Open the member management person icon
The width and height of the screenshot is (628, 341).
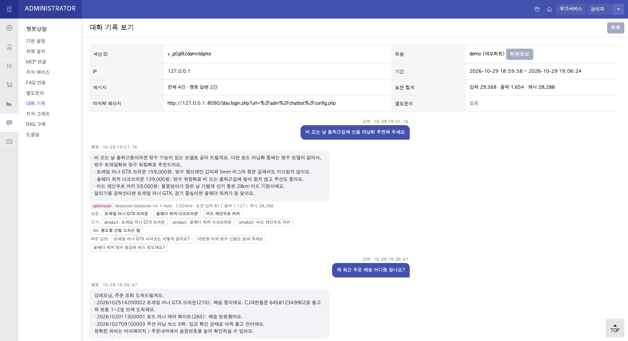9,47
